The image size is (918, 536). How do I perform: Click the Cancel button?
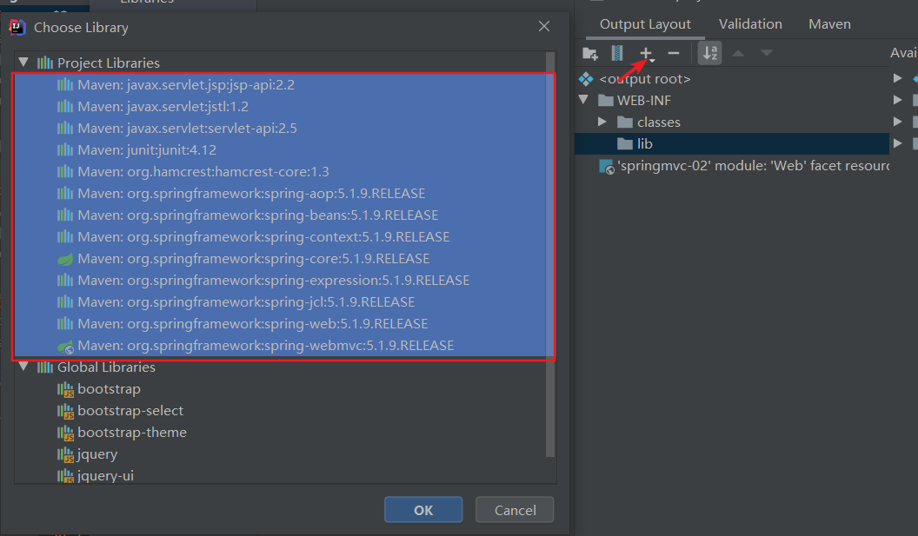coord(515,510)
